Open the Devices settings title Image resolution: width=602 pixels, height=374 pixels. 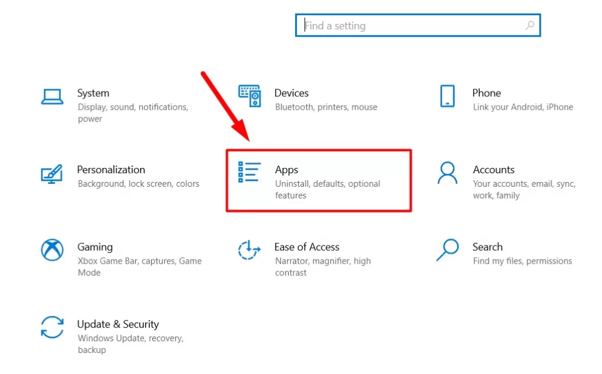[x=292, y=93]
